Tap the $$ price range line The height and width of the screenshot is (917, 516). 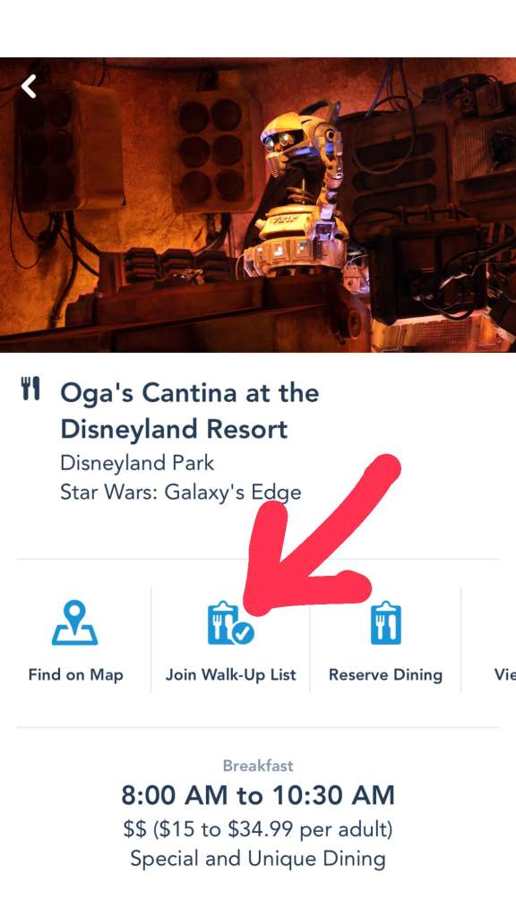coord(258,828)
